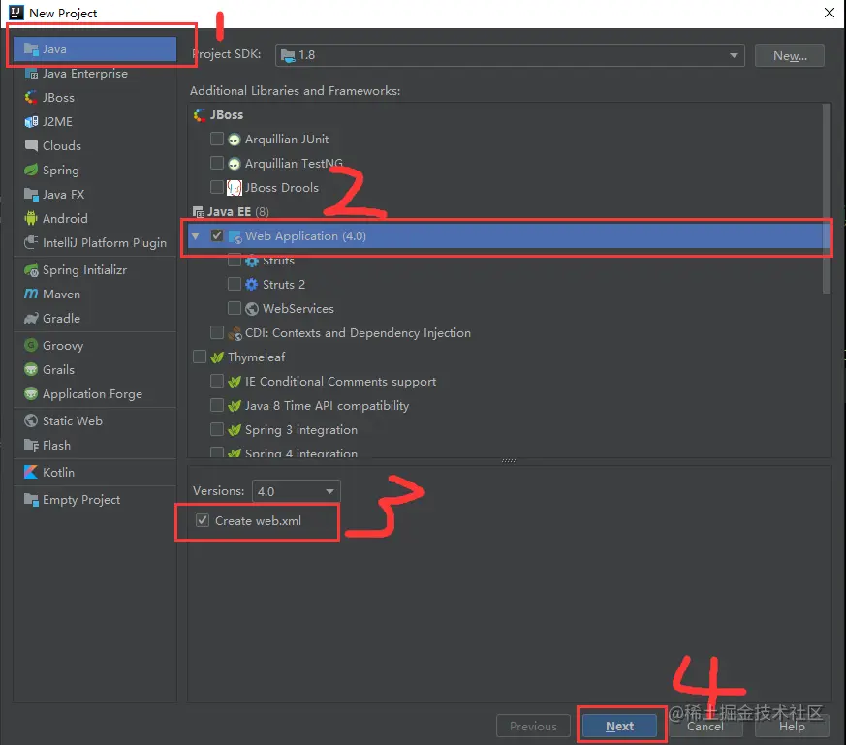This screenshot has height=745, width=846.
Task: Enable the Spring 3 integration checkbox
Action: click(217, 429)
